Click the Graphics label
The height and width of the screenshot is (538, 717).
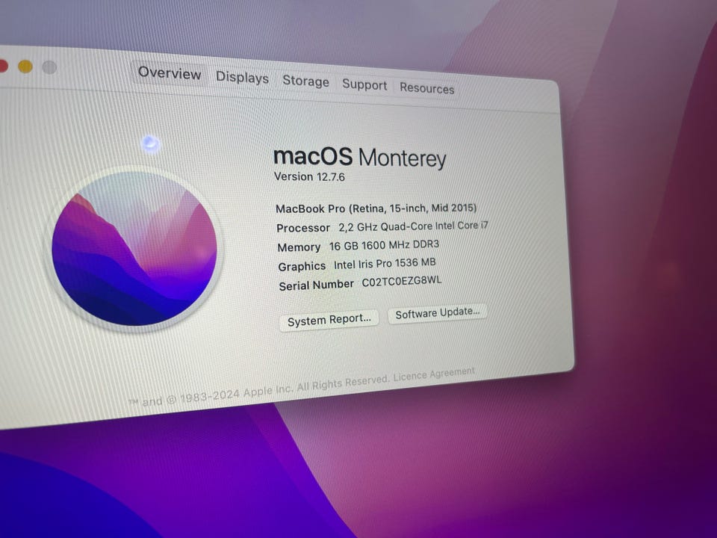[x=302, y=266]
